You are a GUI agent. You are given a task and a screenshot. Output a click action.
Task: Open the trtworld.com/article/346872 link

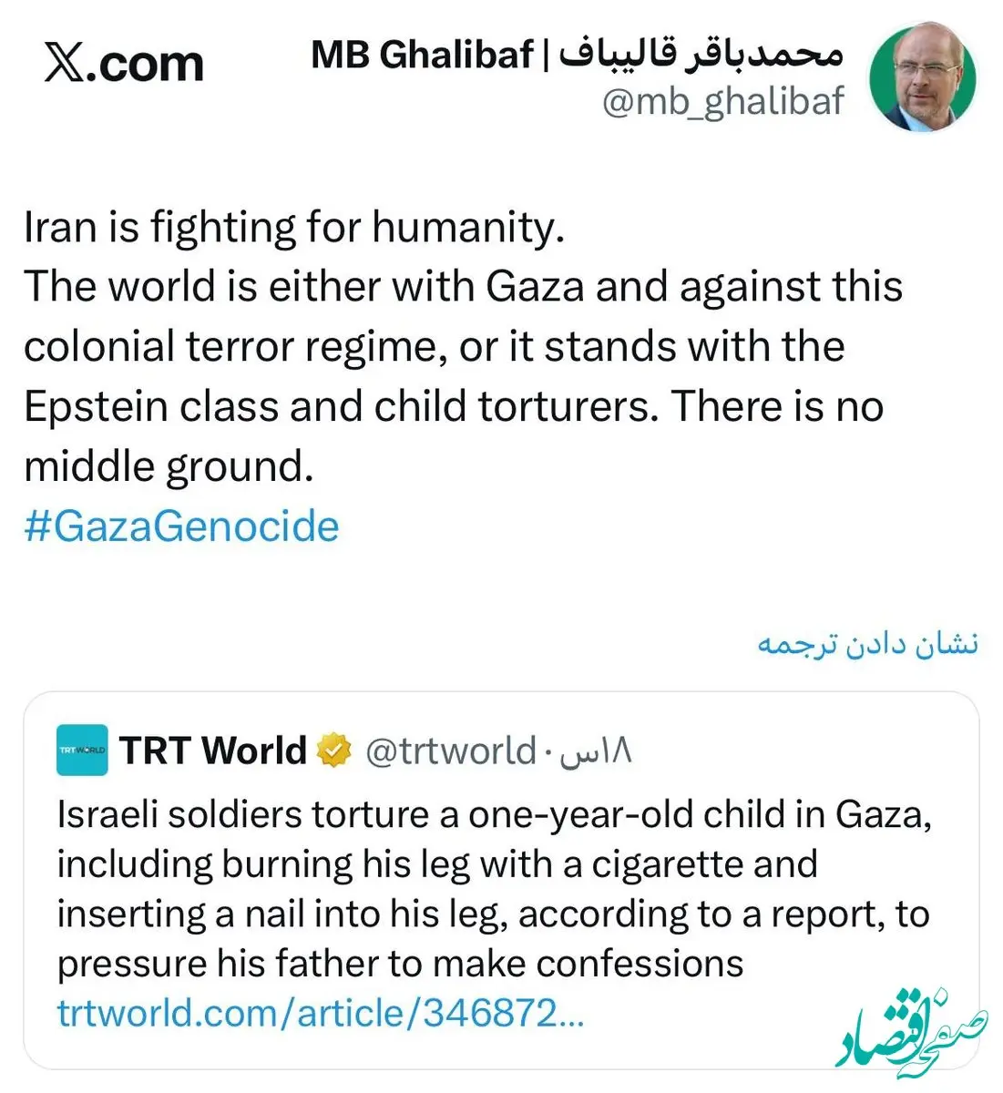click(x=320, y=1013)
